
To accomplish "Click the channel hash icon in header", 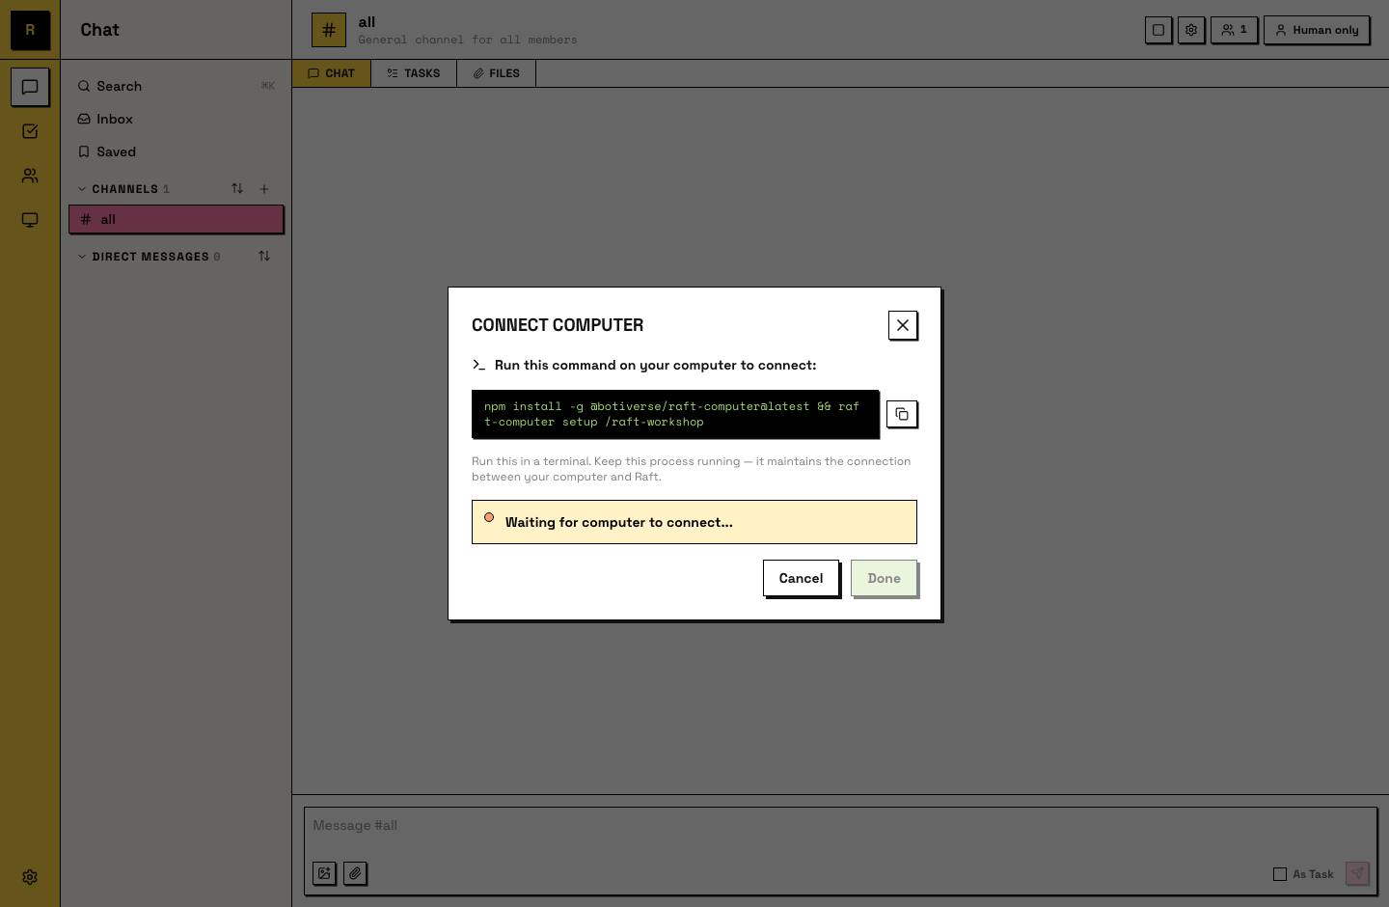I will click(x=329, y=30).
